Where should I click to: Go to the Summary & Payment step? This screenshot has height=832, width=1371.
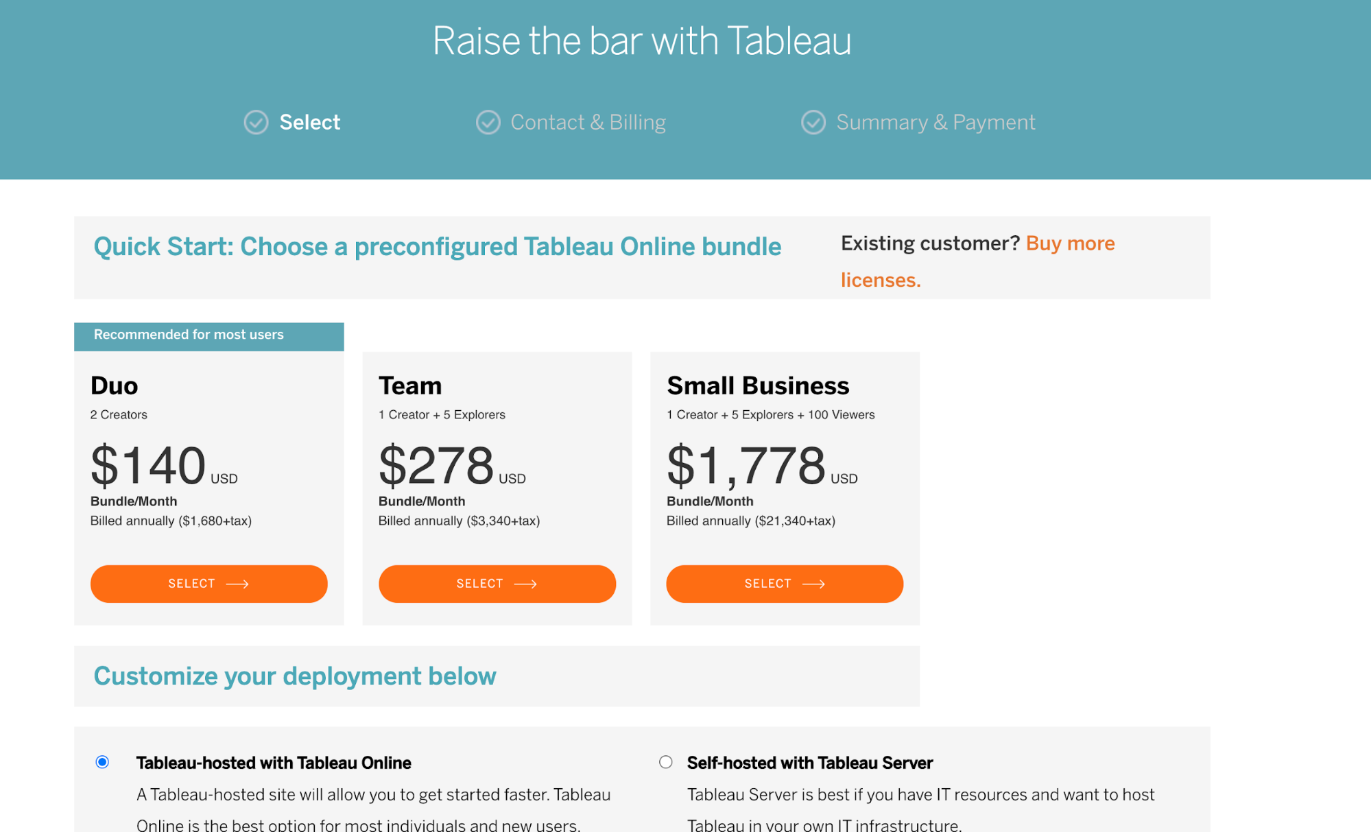click(x=935, y=122)
